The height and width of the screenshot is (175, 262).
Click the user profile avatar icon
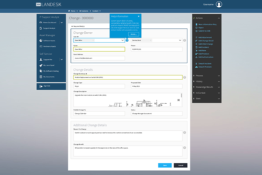(219, 4)
